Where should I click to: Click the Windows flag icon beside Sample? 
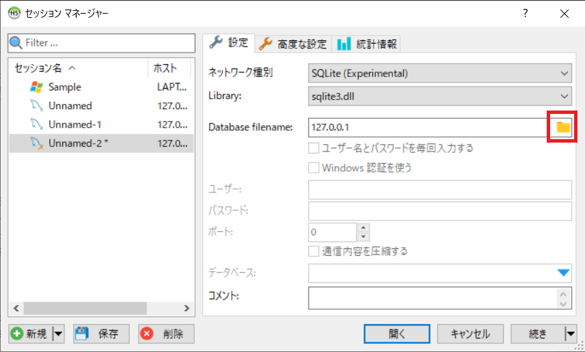(x=36, y=87)
